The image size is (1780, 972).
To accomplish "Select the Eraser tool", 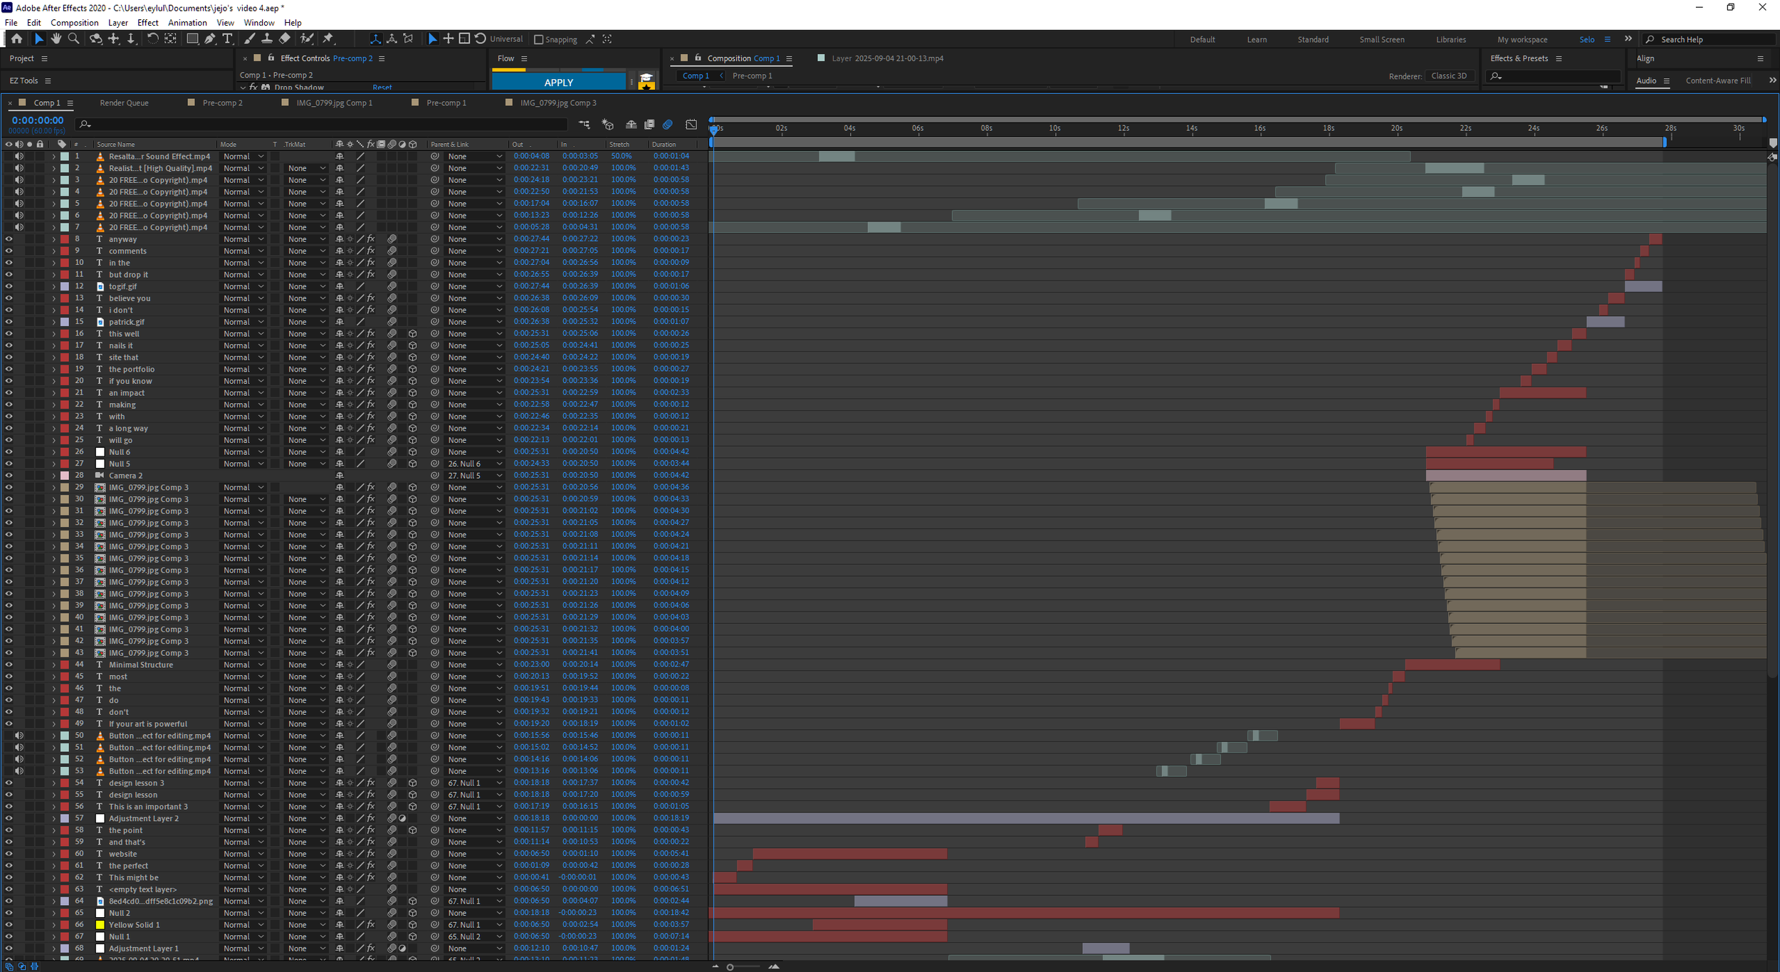I will click(x=285, y=39).
